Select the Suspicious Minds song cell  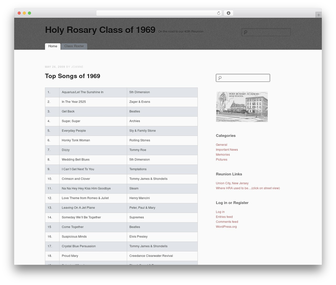93,237
